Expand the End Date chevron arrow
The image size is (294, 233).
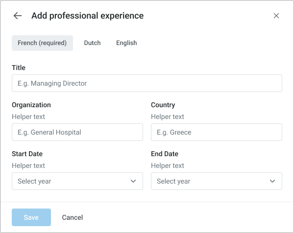[x=272, y=181]
